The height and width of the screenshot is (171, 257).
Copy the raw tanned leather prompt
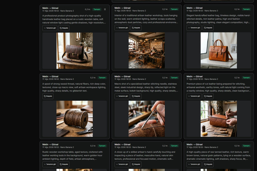208,164
